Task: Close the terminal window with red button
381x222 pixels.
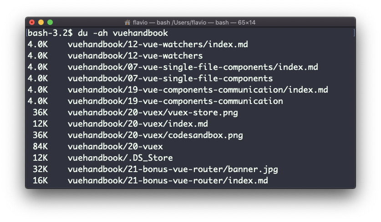Action: 32,22
